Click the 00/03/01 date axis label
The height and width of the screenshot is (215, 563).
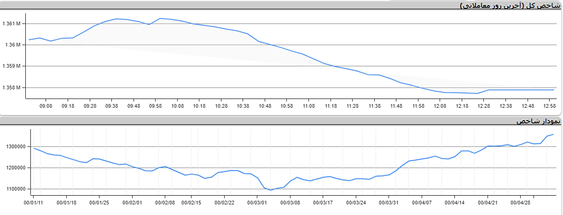(x=257, y=202)
